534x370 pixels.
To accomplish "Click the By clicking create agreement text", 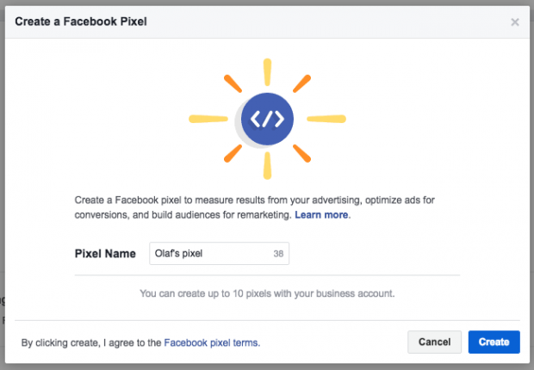I will coord(91,342).
